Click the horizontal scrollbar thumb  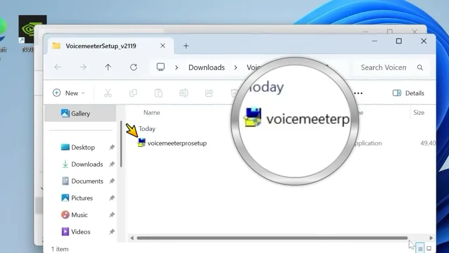tap(272, 238)
